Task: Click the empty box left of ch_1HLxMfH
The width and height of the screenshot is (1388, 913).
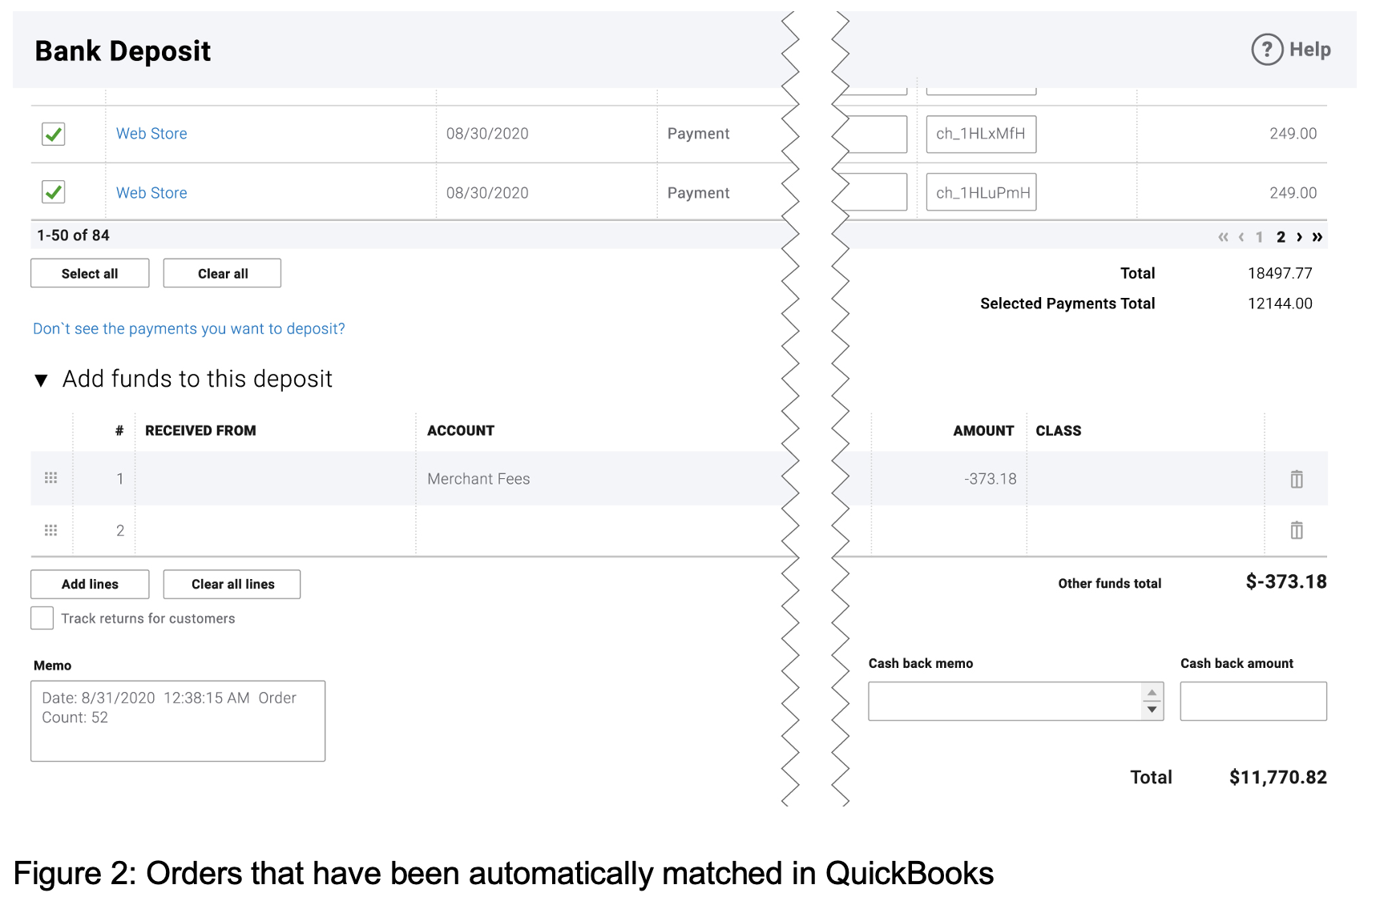Action: (877, 134)
